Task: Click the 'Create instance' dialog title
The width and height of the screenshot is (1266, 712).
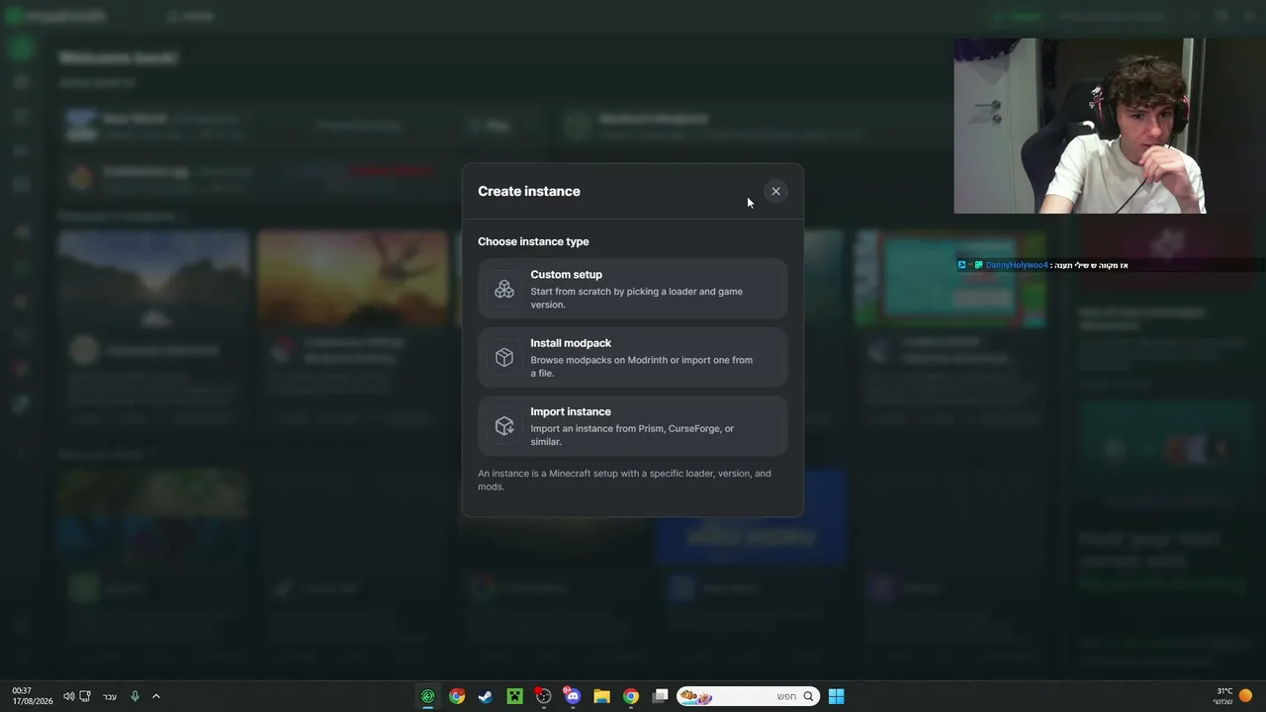Action: click(529, 191)
